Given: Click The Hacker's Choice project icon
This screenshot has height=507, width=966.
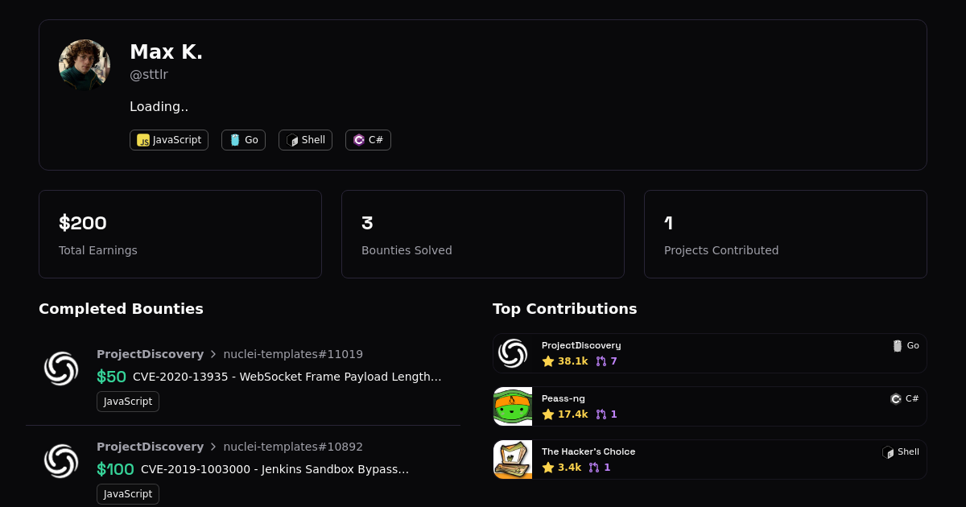Looking at the screenshot, I should [513, 460].
